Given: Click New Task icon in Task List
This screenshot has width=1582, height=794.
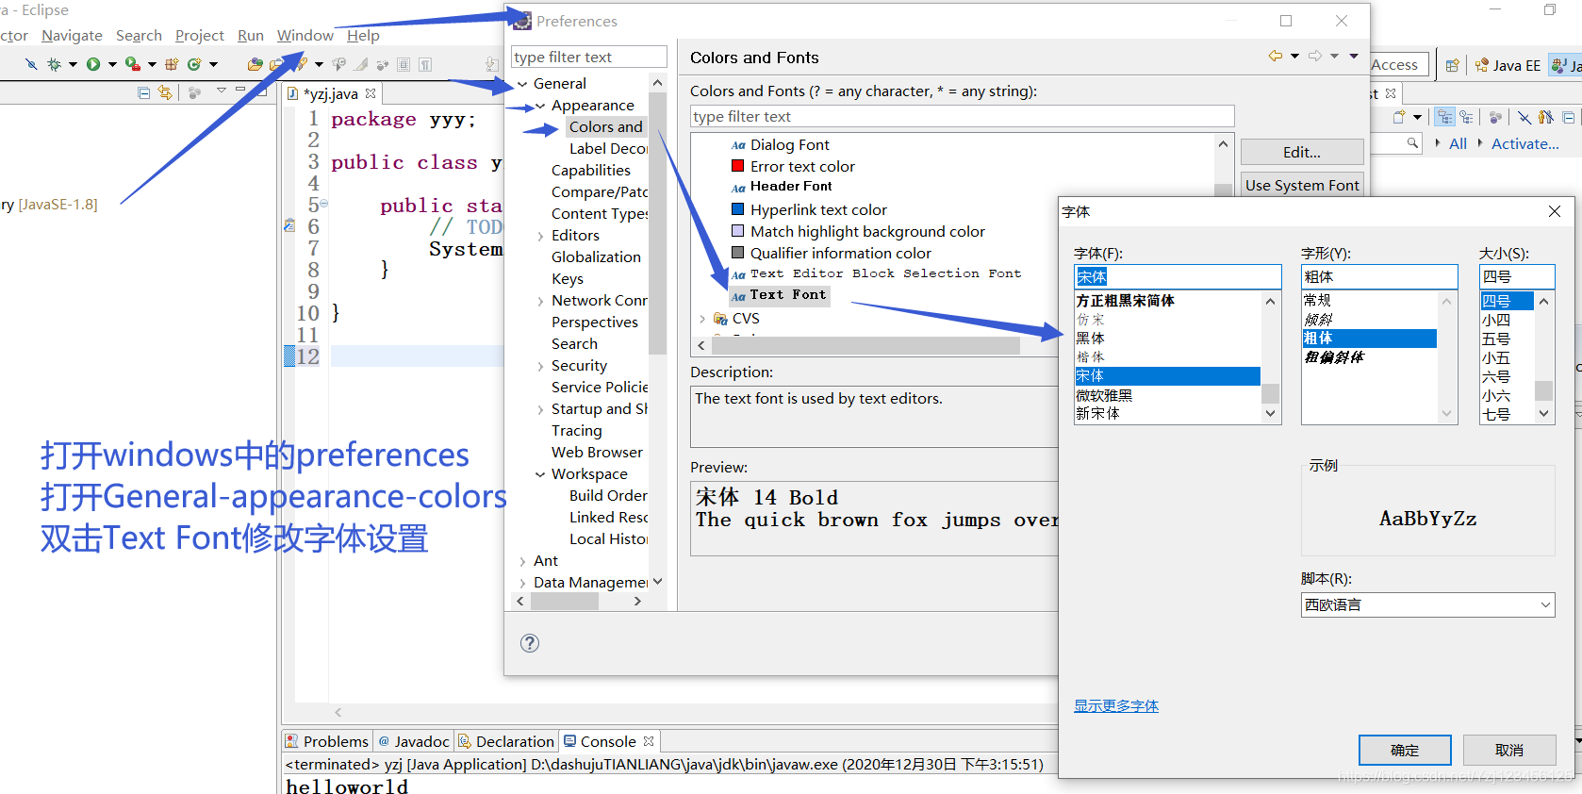Looking at the screenshot, I should (x=1400, y=117).
